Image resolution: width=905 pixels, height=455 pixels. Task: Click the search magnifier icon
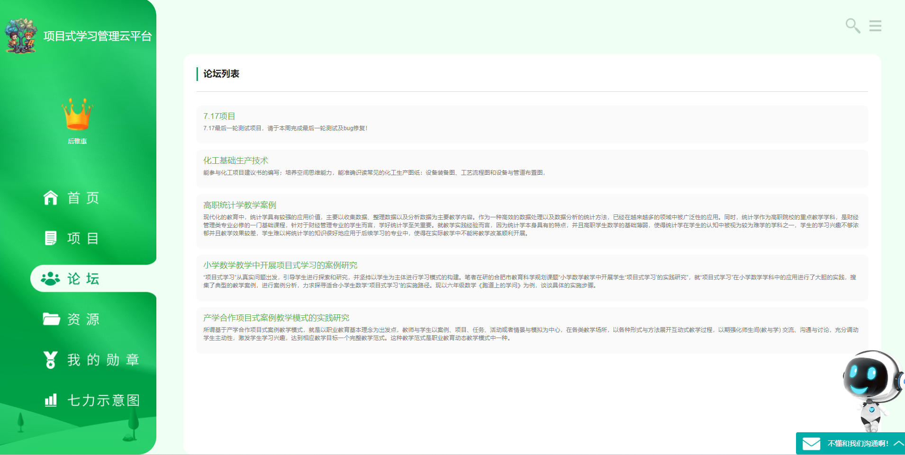852,26
